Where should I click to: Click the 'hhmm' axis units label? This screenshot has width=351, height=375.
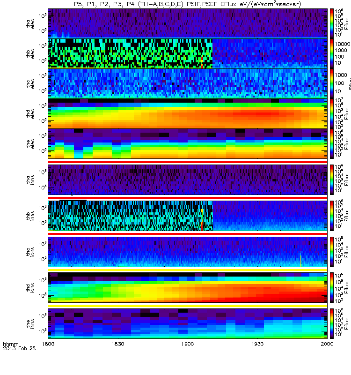point(11,345)
